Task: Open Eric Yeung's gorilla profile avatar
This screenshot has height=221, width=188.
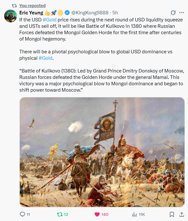Action: [11, 16]
